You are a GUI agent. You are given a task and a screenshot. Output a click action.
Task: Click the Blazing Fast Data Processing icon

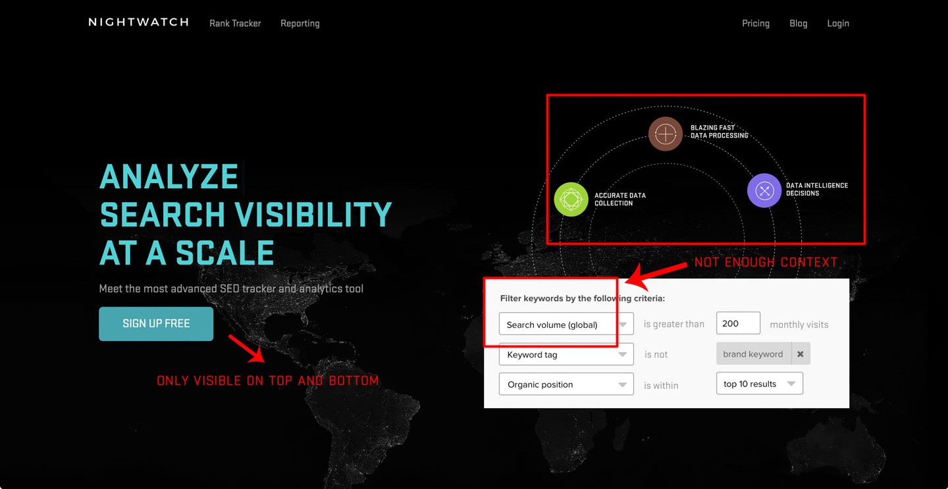(x=666, y=134)
